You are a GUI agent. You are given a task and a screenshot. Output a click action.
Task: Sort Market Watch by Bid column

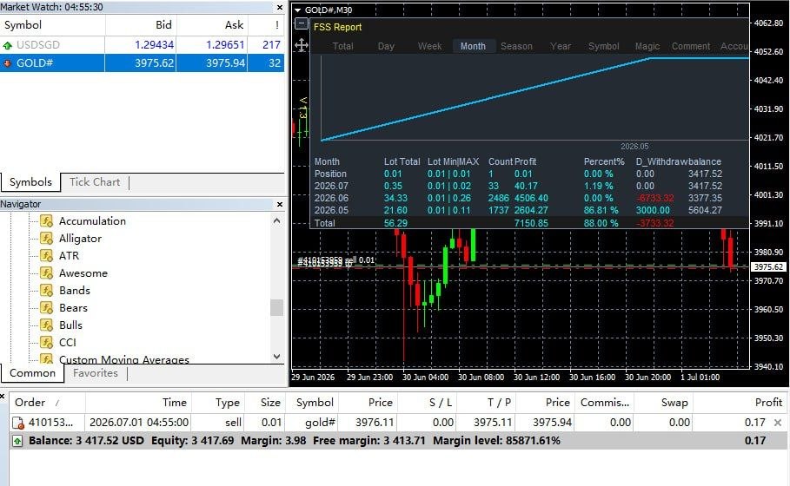point(141,25)
